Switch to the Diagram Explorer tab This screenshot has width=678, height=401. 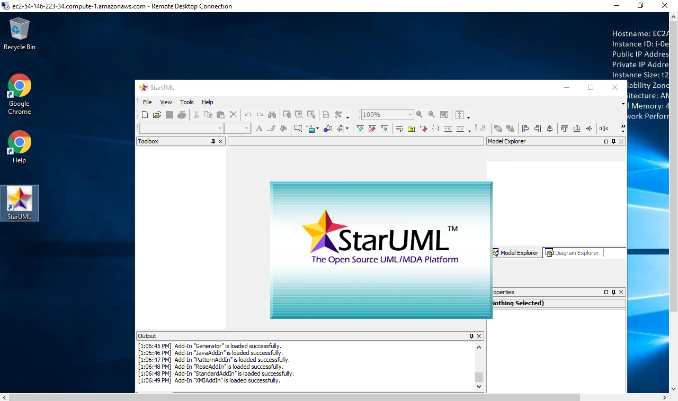point(572,253)
